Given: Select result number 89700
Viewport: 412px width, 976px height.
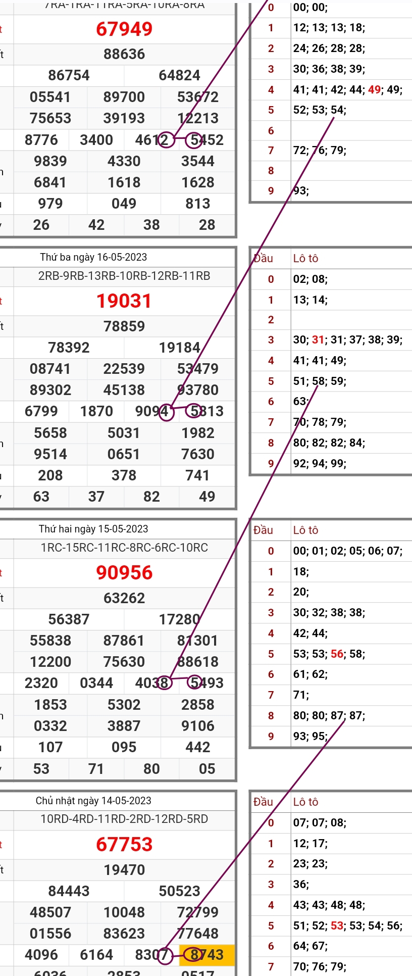Looking at the screenshot, I should coord(124,97).
